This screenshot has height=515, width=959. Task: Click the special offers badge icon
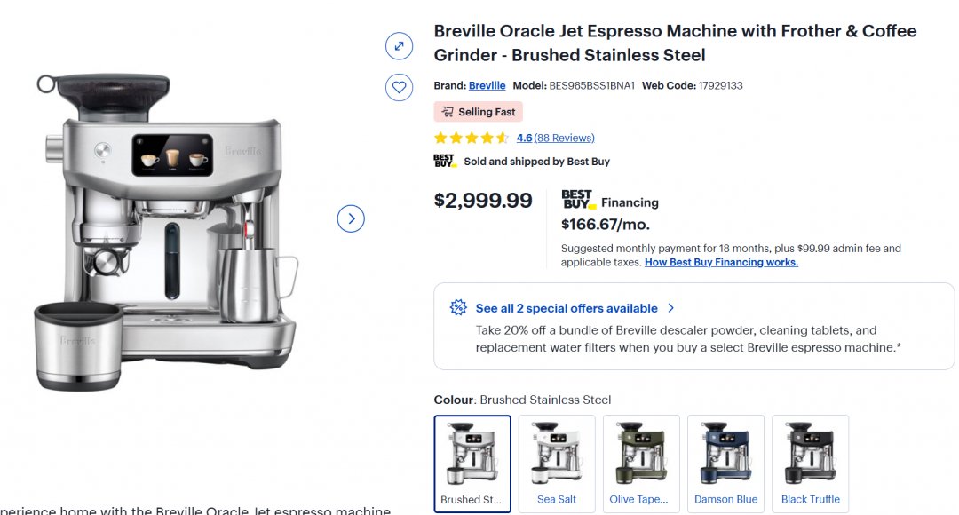click(x=458, y=308)
